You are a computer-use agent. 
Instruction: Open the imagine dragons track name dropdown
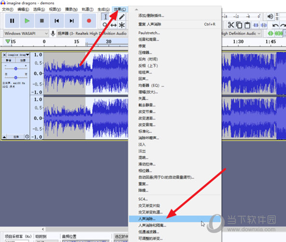coord(18,55)
